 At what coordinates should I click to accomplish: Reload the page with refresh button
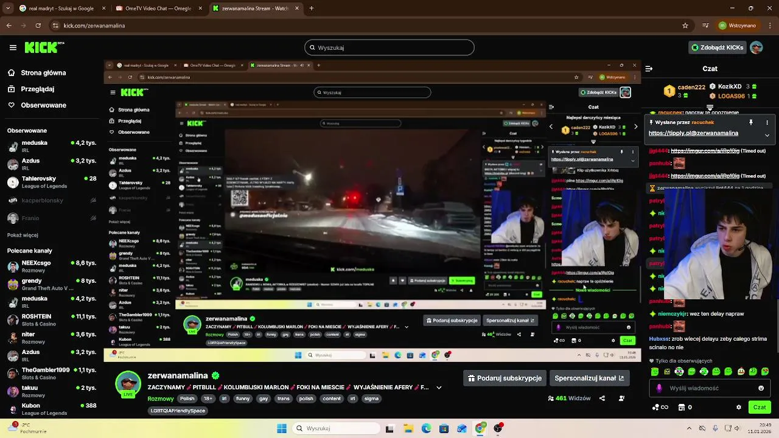pos(38,26)
